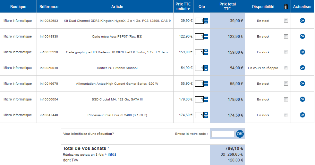Submit discount code with large OK button
The height and width of the screenshot is (165, 315).
(x=240, y=134)
